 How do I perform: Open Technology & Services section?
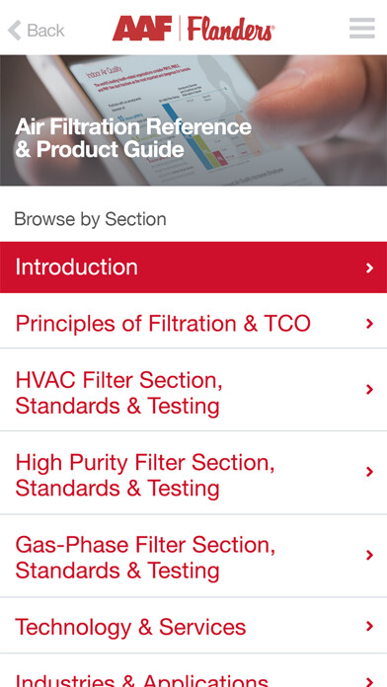[193, 625]
